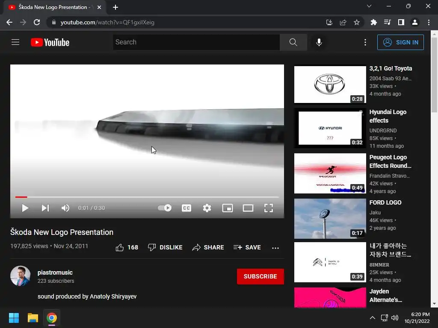Viewport: 438px width, 328px height.
Task: Open the Hyundai Logo effects video title
Action: (388, 116)
